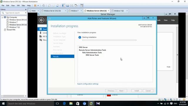Click the Install button in wizard
This screenshot has width=188, height=106.
[137, 91]
